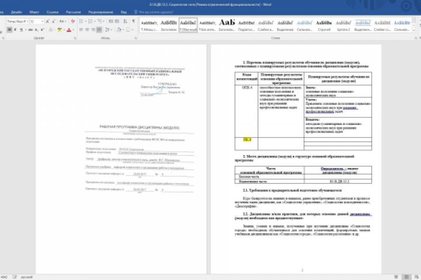Apply the large Заголовок title style
Screen dimensions: 421x280
click(x=227, y=25)
